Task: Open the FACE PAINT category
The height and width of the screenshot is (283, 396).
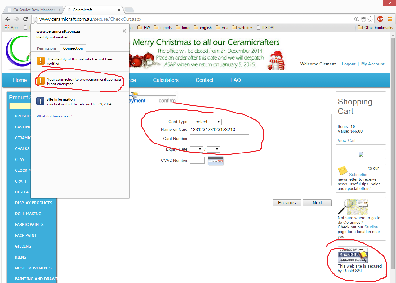Action: point(26,236)
